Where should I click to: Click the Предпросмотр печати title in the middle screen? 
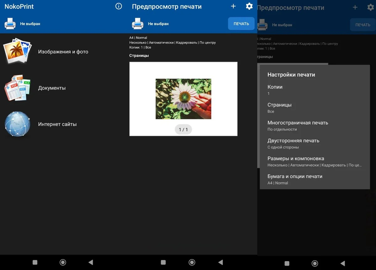(167, 7)
